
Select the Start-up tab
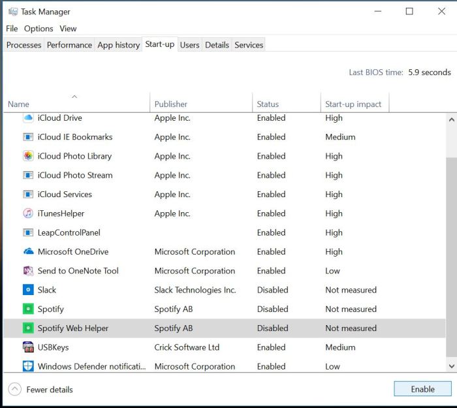[160, 44]
